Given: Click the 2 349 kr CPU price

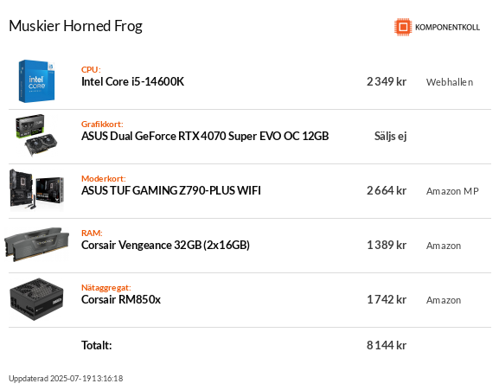Looking at the screenshot, I should (x=387, y=81).
